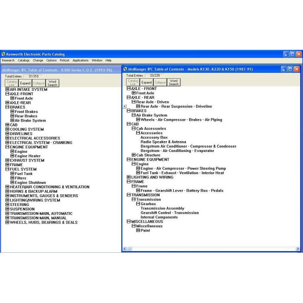Open the Options menu
Screen dimensions: 303x303
52,60
